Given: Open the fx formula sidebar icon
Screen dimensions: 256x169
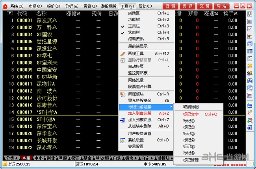Looking at the screenshot, I should pos(250,81).
